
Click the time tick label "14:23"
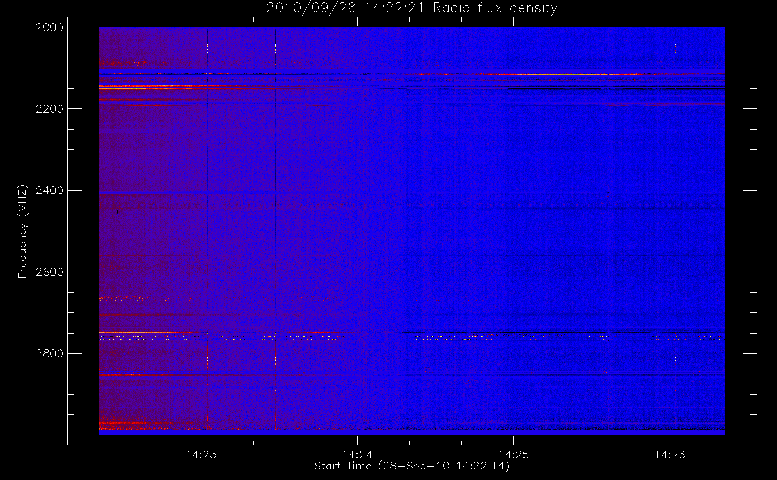201,455
